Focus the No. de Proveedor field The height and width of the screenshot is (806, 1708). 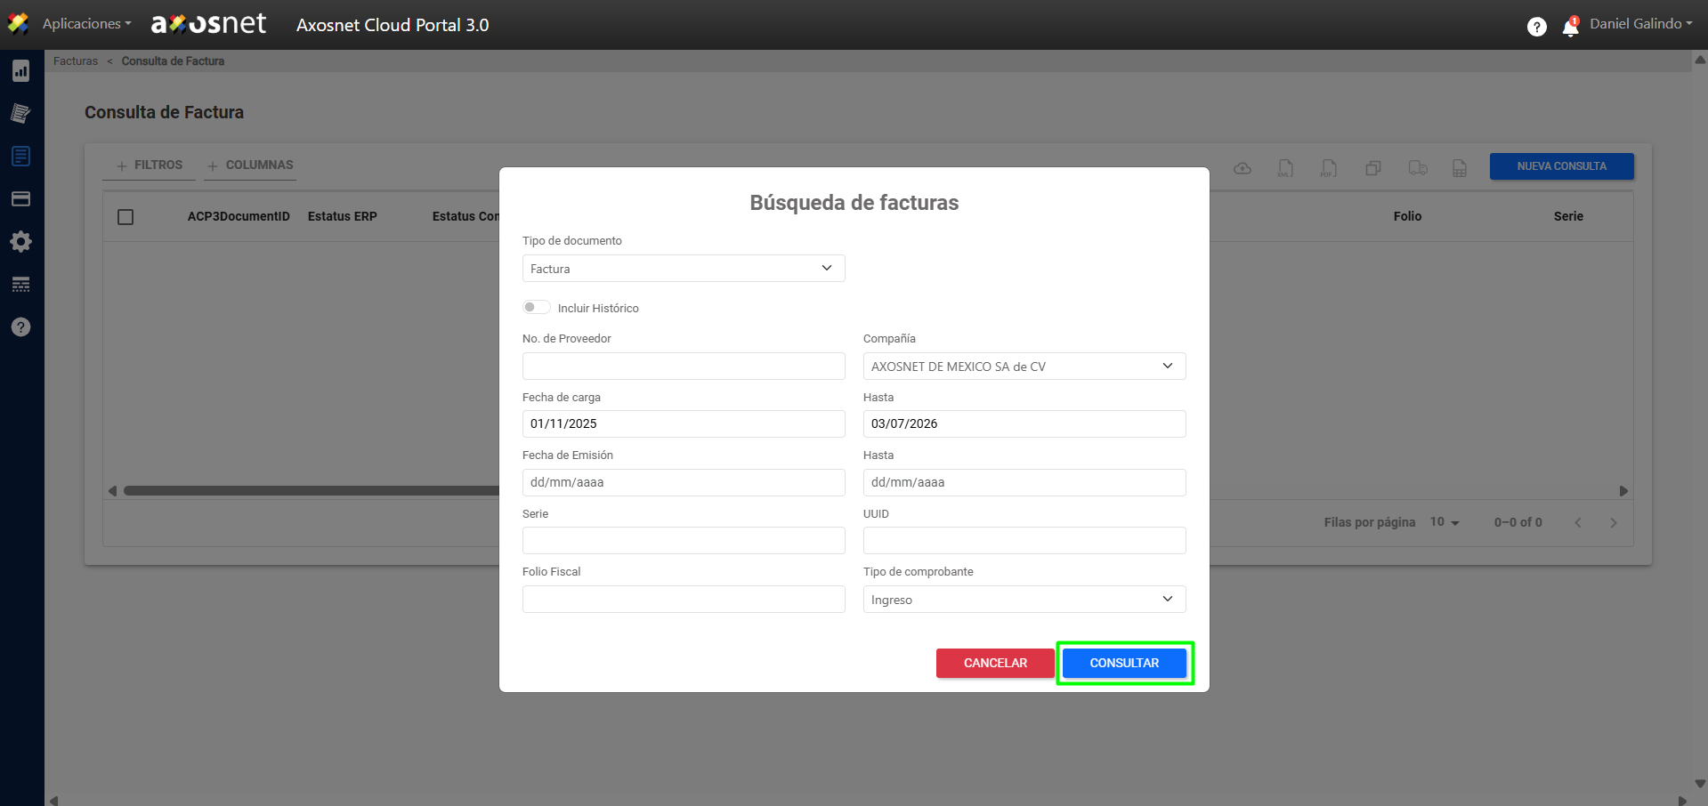pos(684,367)
